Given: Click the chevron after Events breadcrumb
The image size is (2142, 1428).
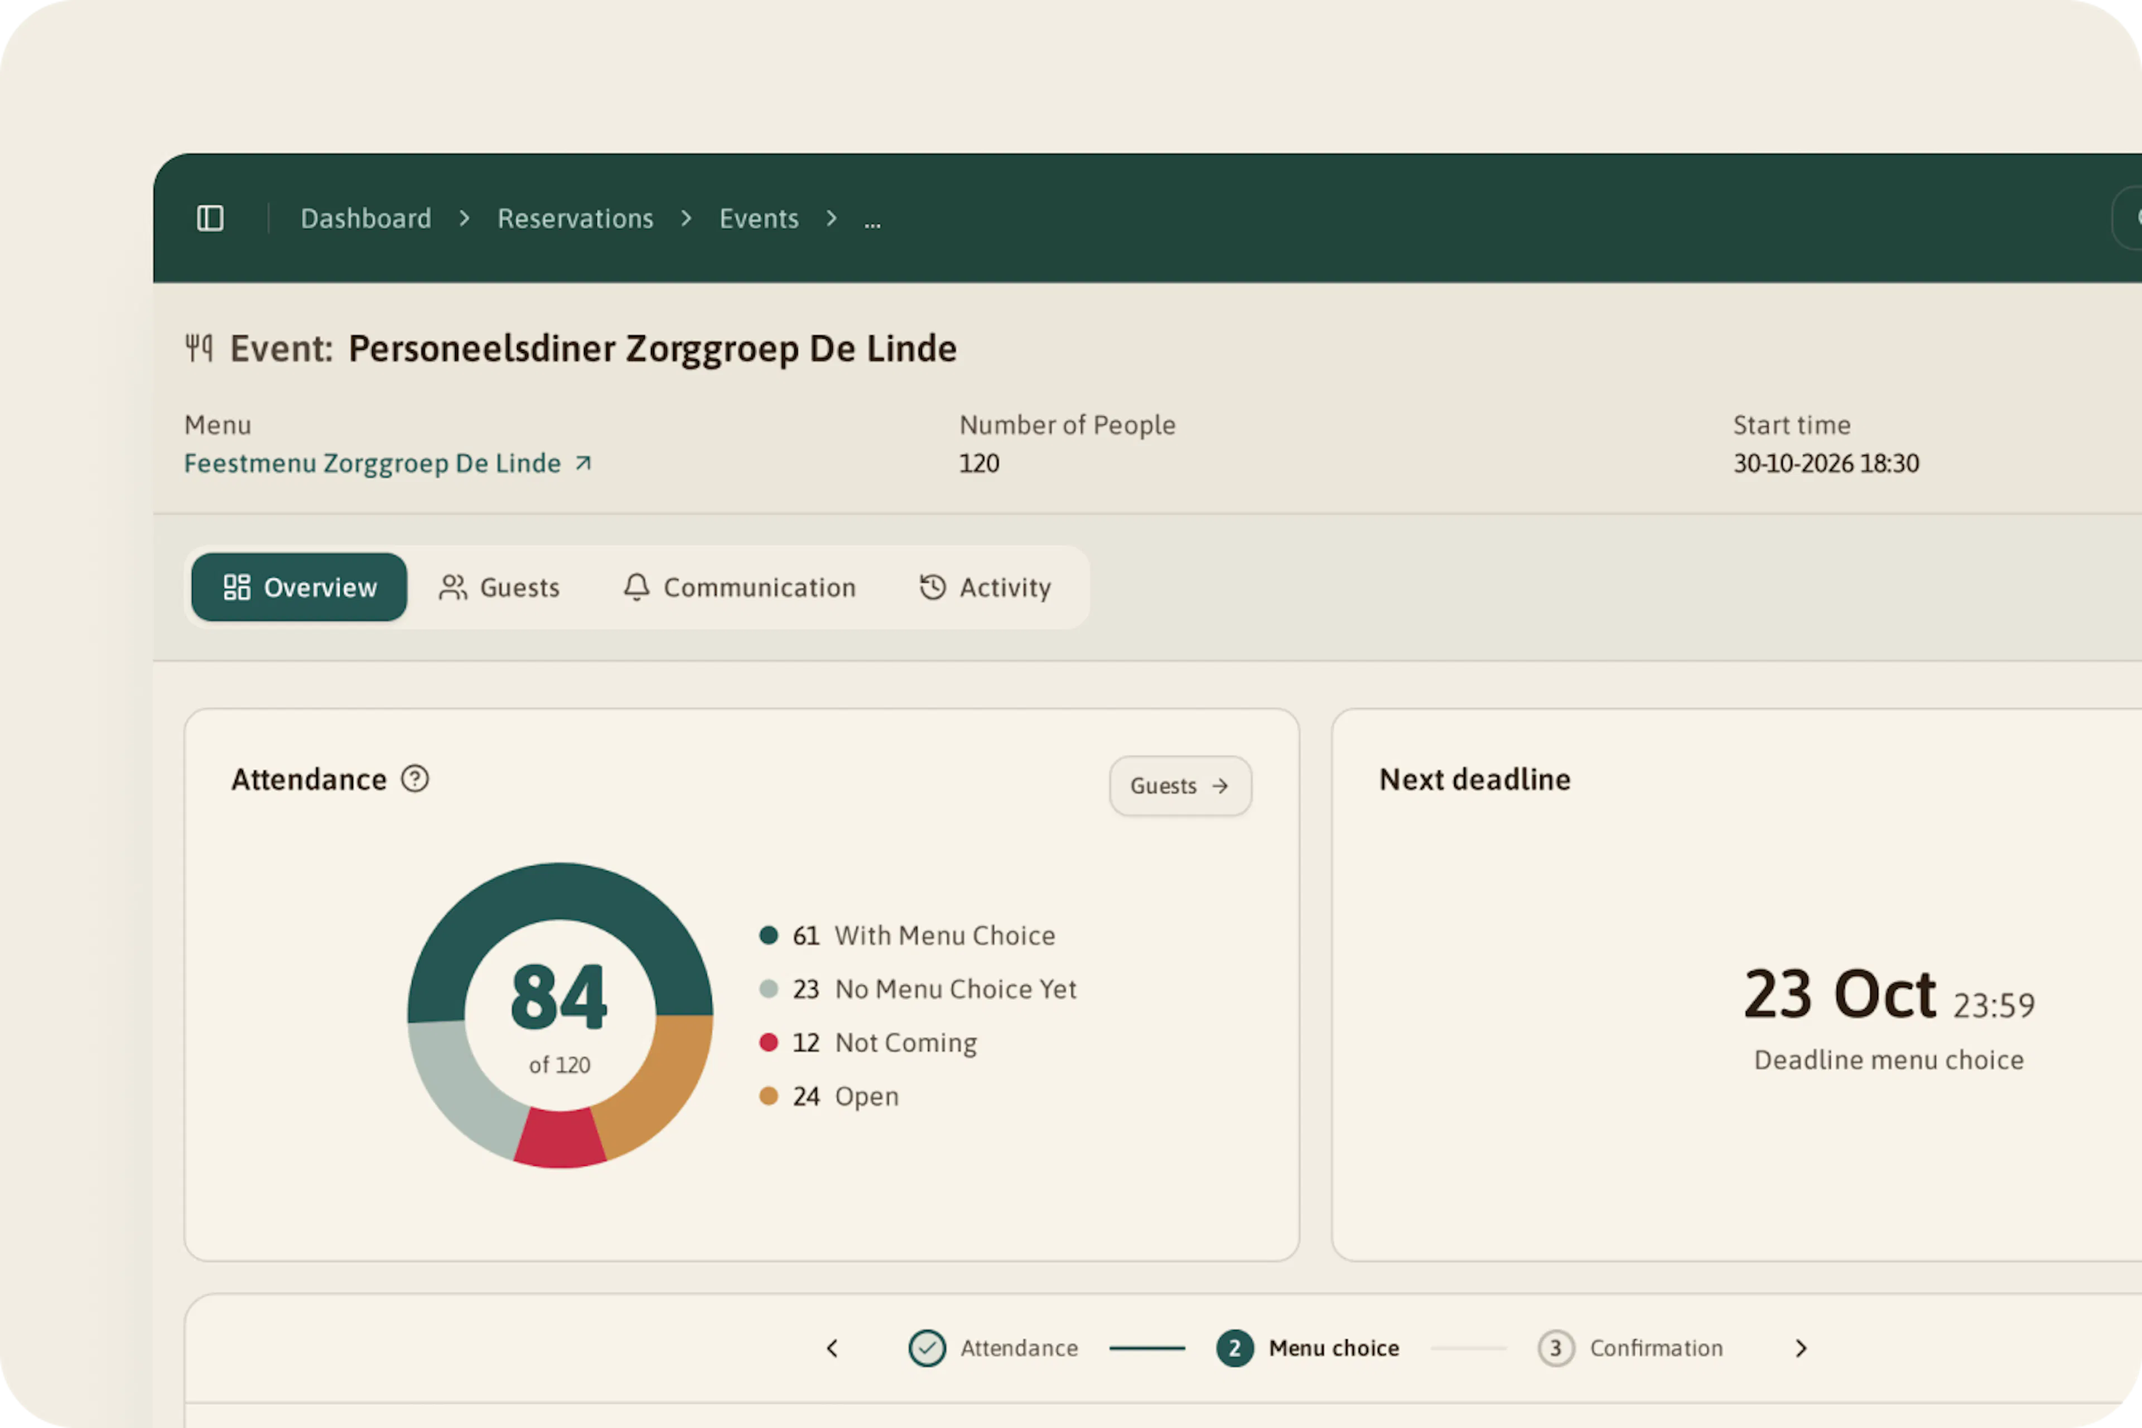Looking at the screenshot, I should click(832, 219).
